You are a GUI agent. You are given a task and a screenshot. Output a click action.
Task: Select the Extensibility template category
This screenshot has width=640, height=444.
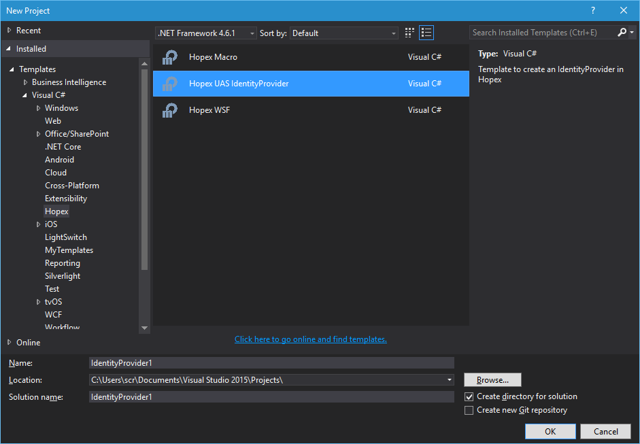tap(66, 199)
